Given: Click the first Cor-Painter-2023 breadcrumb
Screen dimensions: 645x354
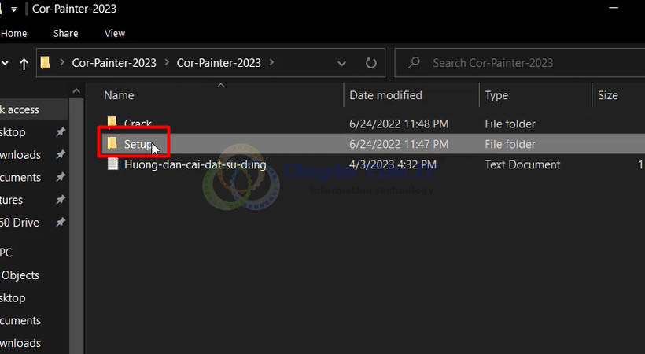Looking at the screenshot, I should click(114, 63).
